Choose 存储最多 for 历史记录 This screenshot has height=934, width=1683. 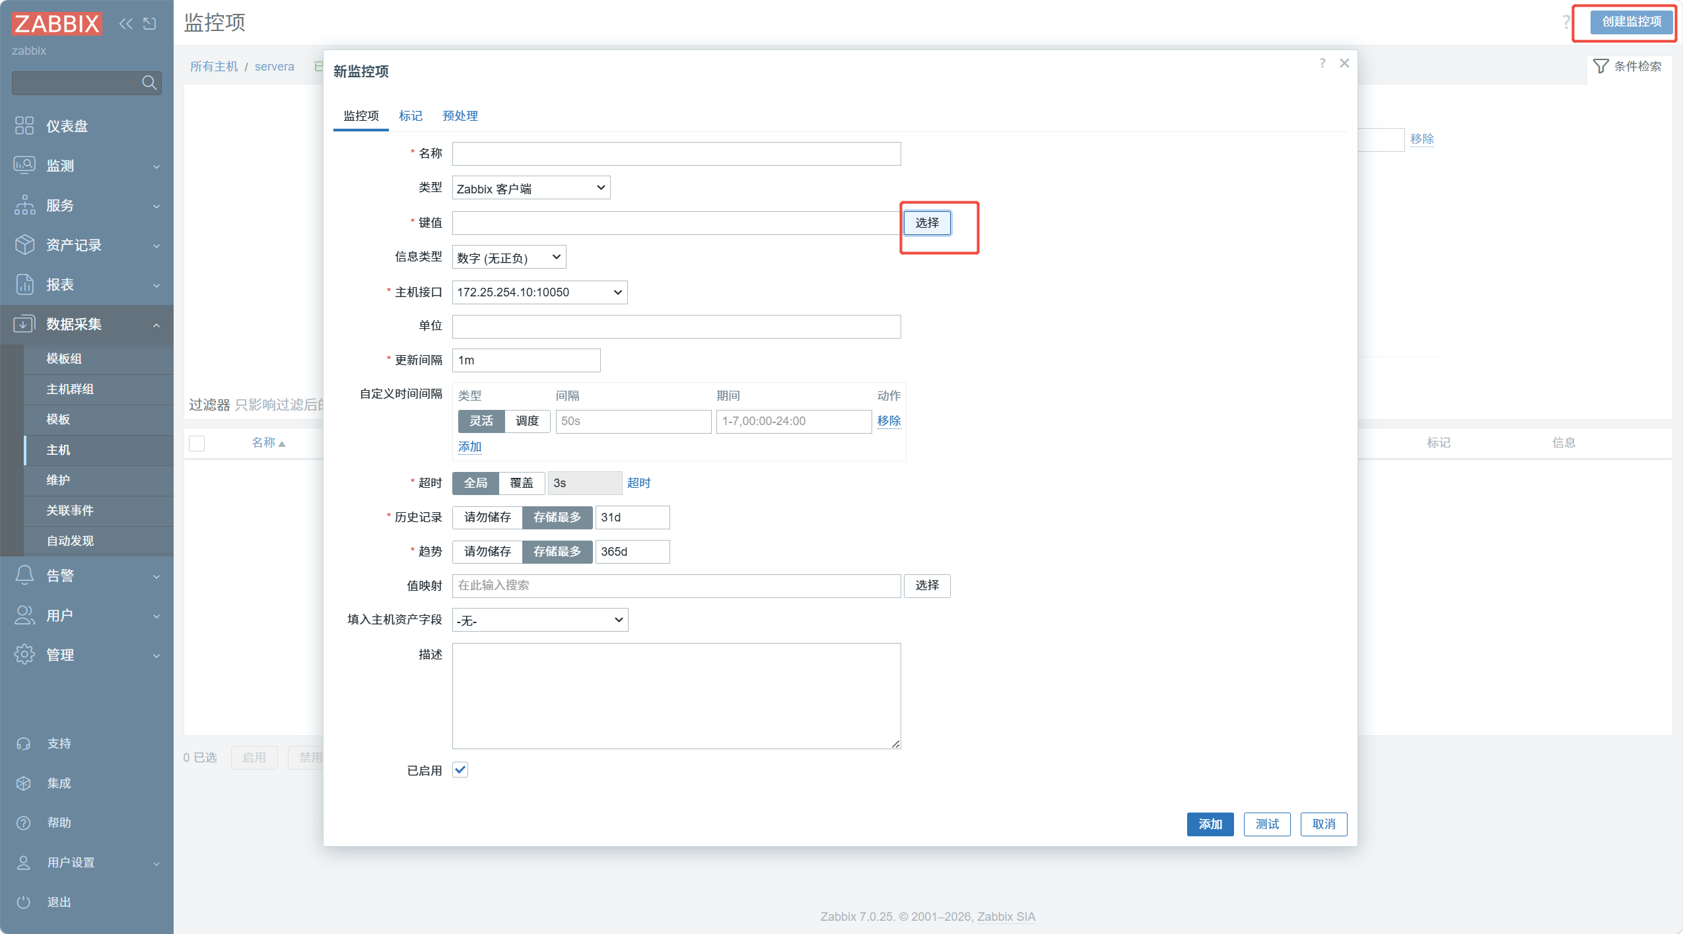[x=557, y=517]
